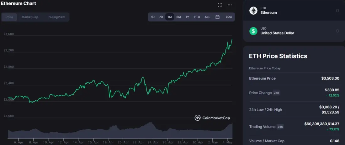The width and height of the screenshot is (345, 145).
Task: Click the Volume / Market Cap label
Action: 267,141
